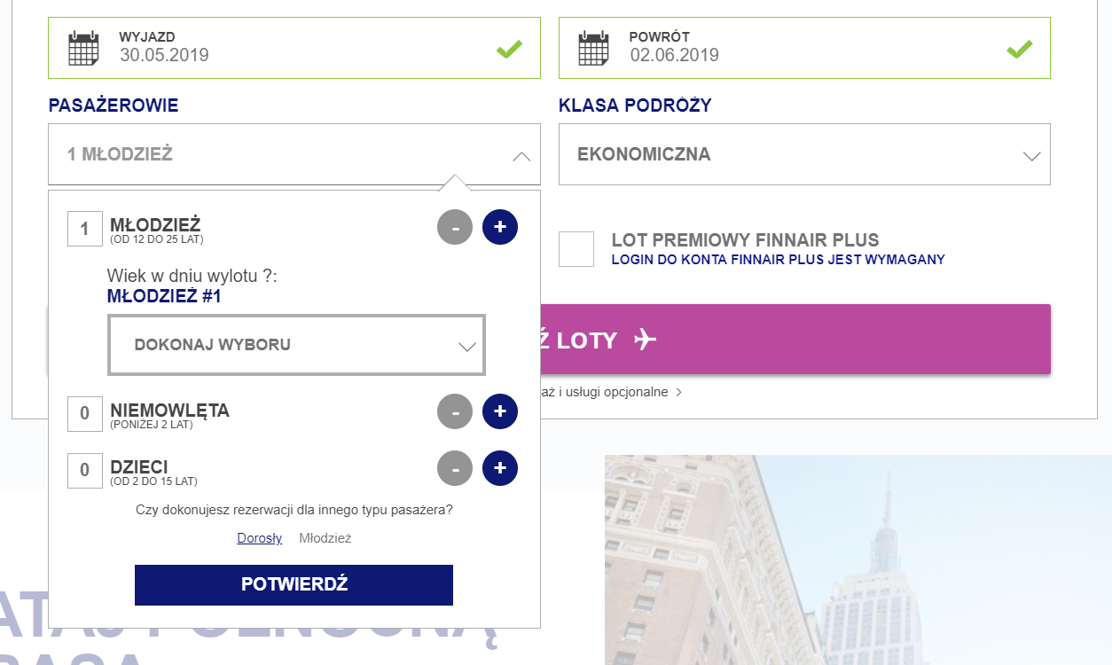
Task: Open the Dokonaj wyboru age dropdown
Action: pos(296,345)
